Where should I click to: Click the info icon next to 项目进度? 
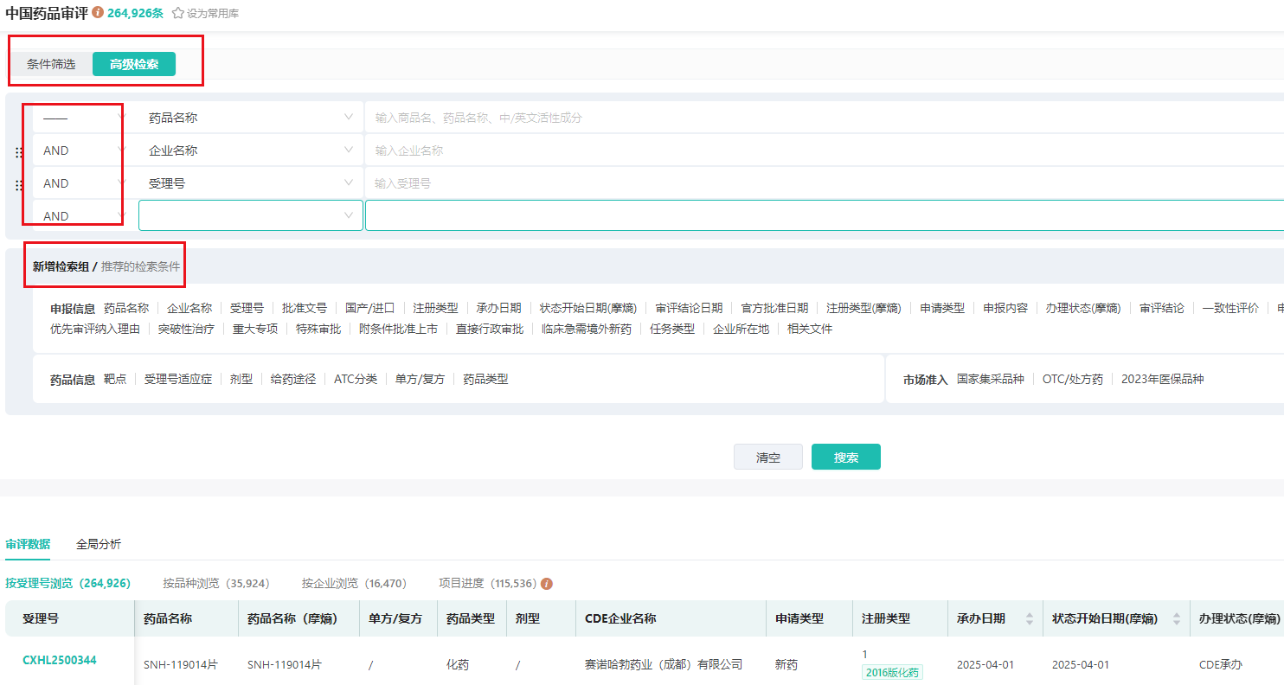(547, 584)
